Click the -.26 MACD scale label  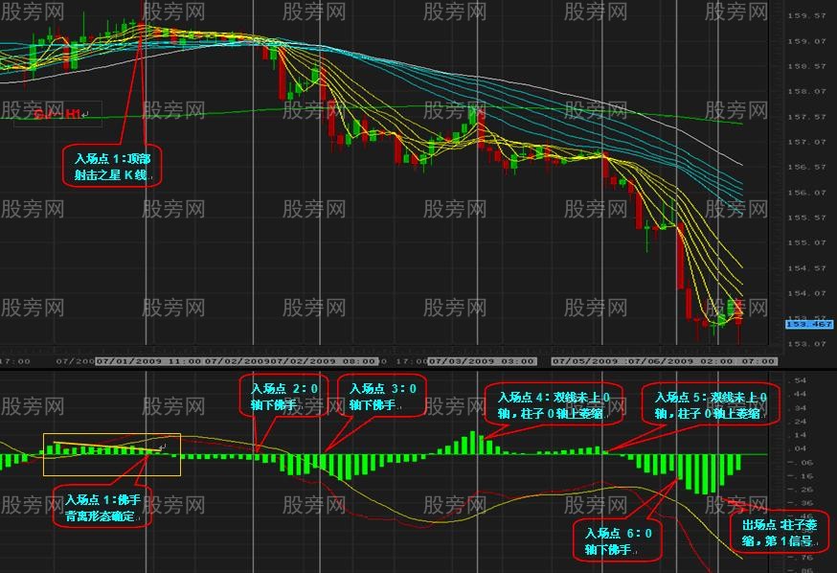800,490
